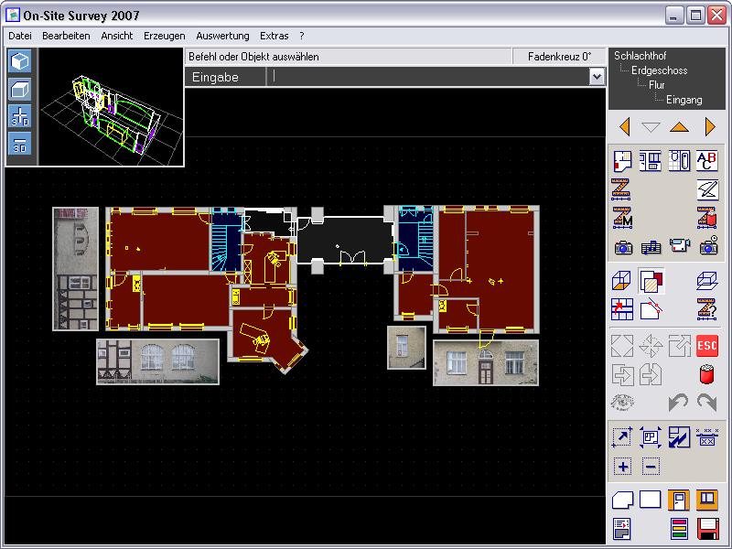This screenshot has height=549, width=732.
Task: Click the video camcorder icon
Action: [679, 245]
